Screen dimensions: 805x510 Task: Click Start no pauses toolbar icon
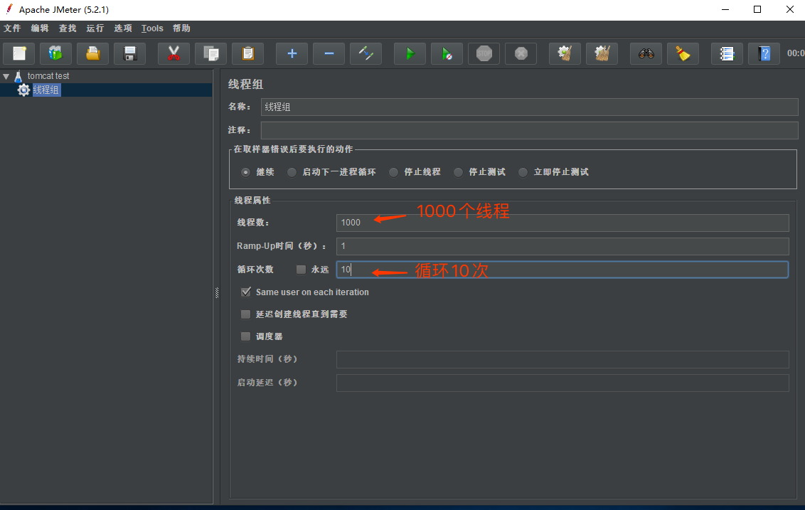coord(447,53)
